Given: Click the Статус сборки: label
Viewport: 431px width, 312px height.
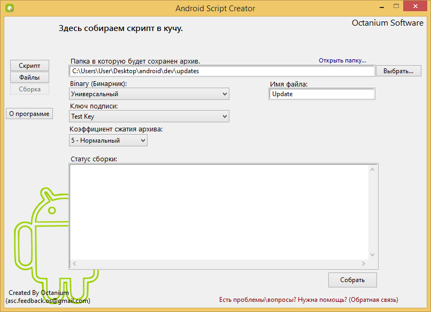Looking at the screenshot, I should coord(94,159).
